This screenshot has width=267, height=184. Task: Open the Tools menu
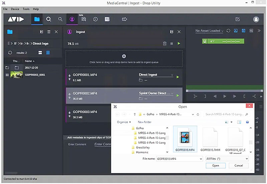click(x=26, y=9)
